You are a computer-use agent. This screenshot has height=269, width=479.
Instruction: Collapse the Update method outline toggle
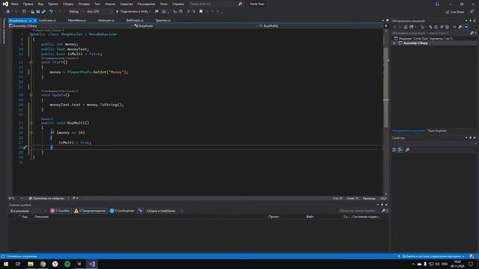pos(31,95)
